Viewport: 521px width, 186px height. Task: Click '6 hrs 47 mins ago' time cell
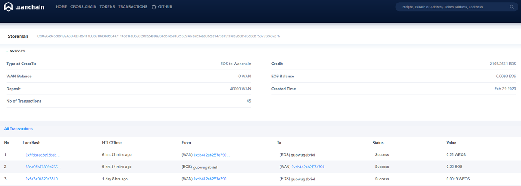117,155
